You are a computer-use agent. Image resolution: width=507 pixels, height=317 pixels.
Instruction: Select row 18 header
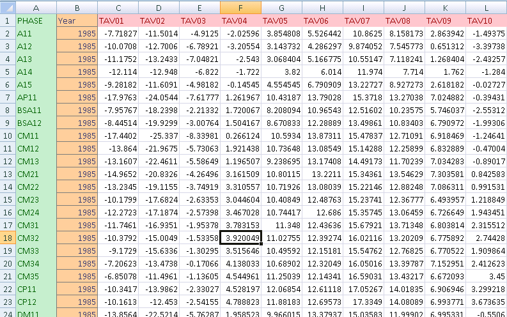click(x=7, y=238)
